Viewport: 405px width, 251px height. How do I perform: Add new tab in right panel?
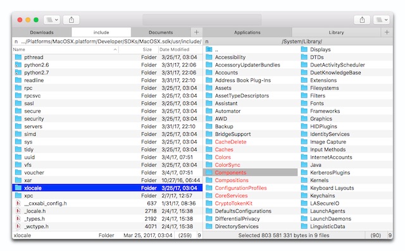point(387,32)
